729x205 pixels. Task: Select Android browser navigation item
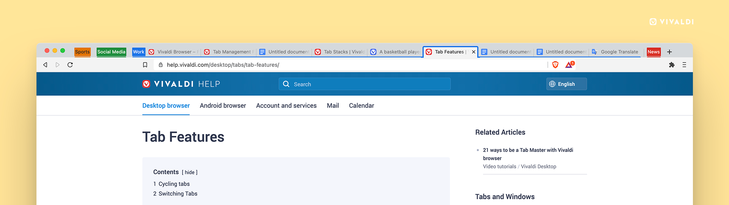(x=223, y=106)
